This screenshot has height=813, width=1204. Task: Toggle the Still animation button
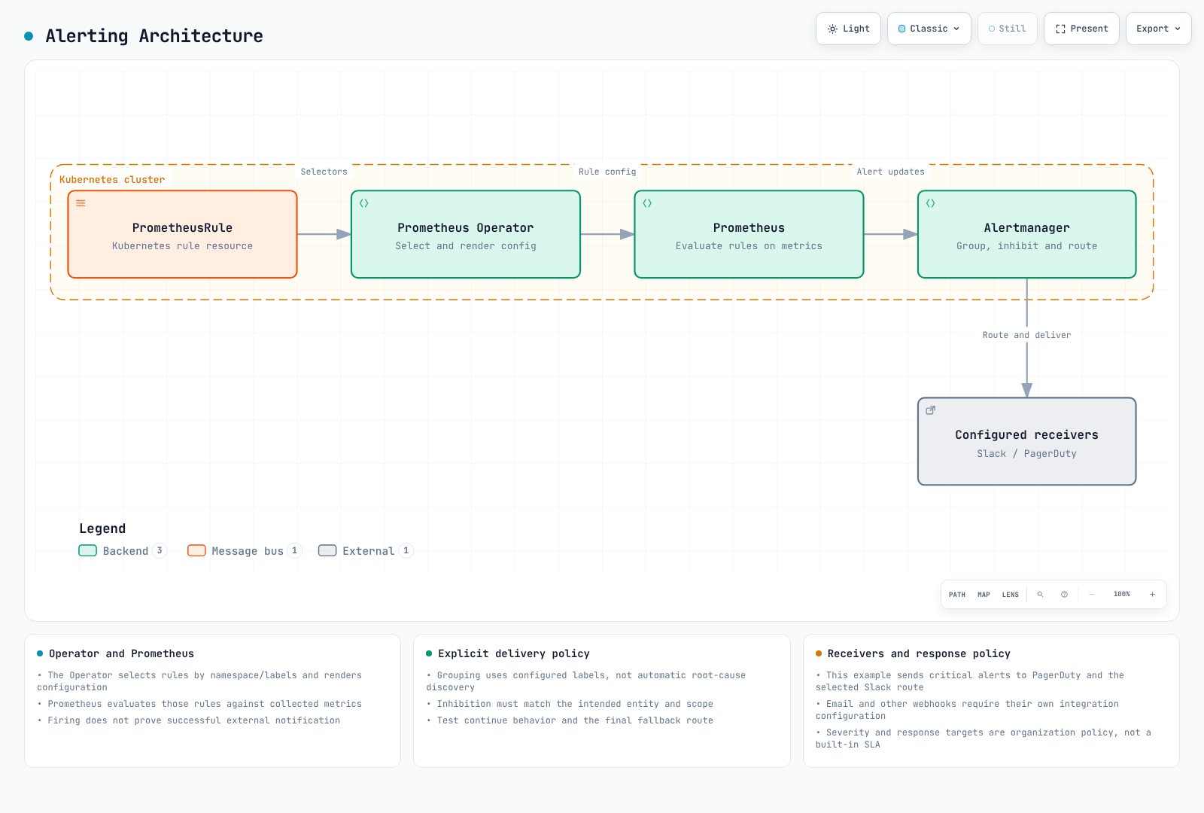1008,29
